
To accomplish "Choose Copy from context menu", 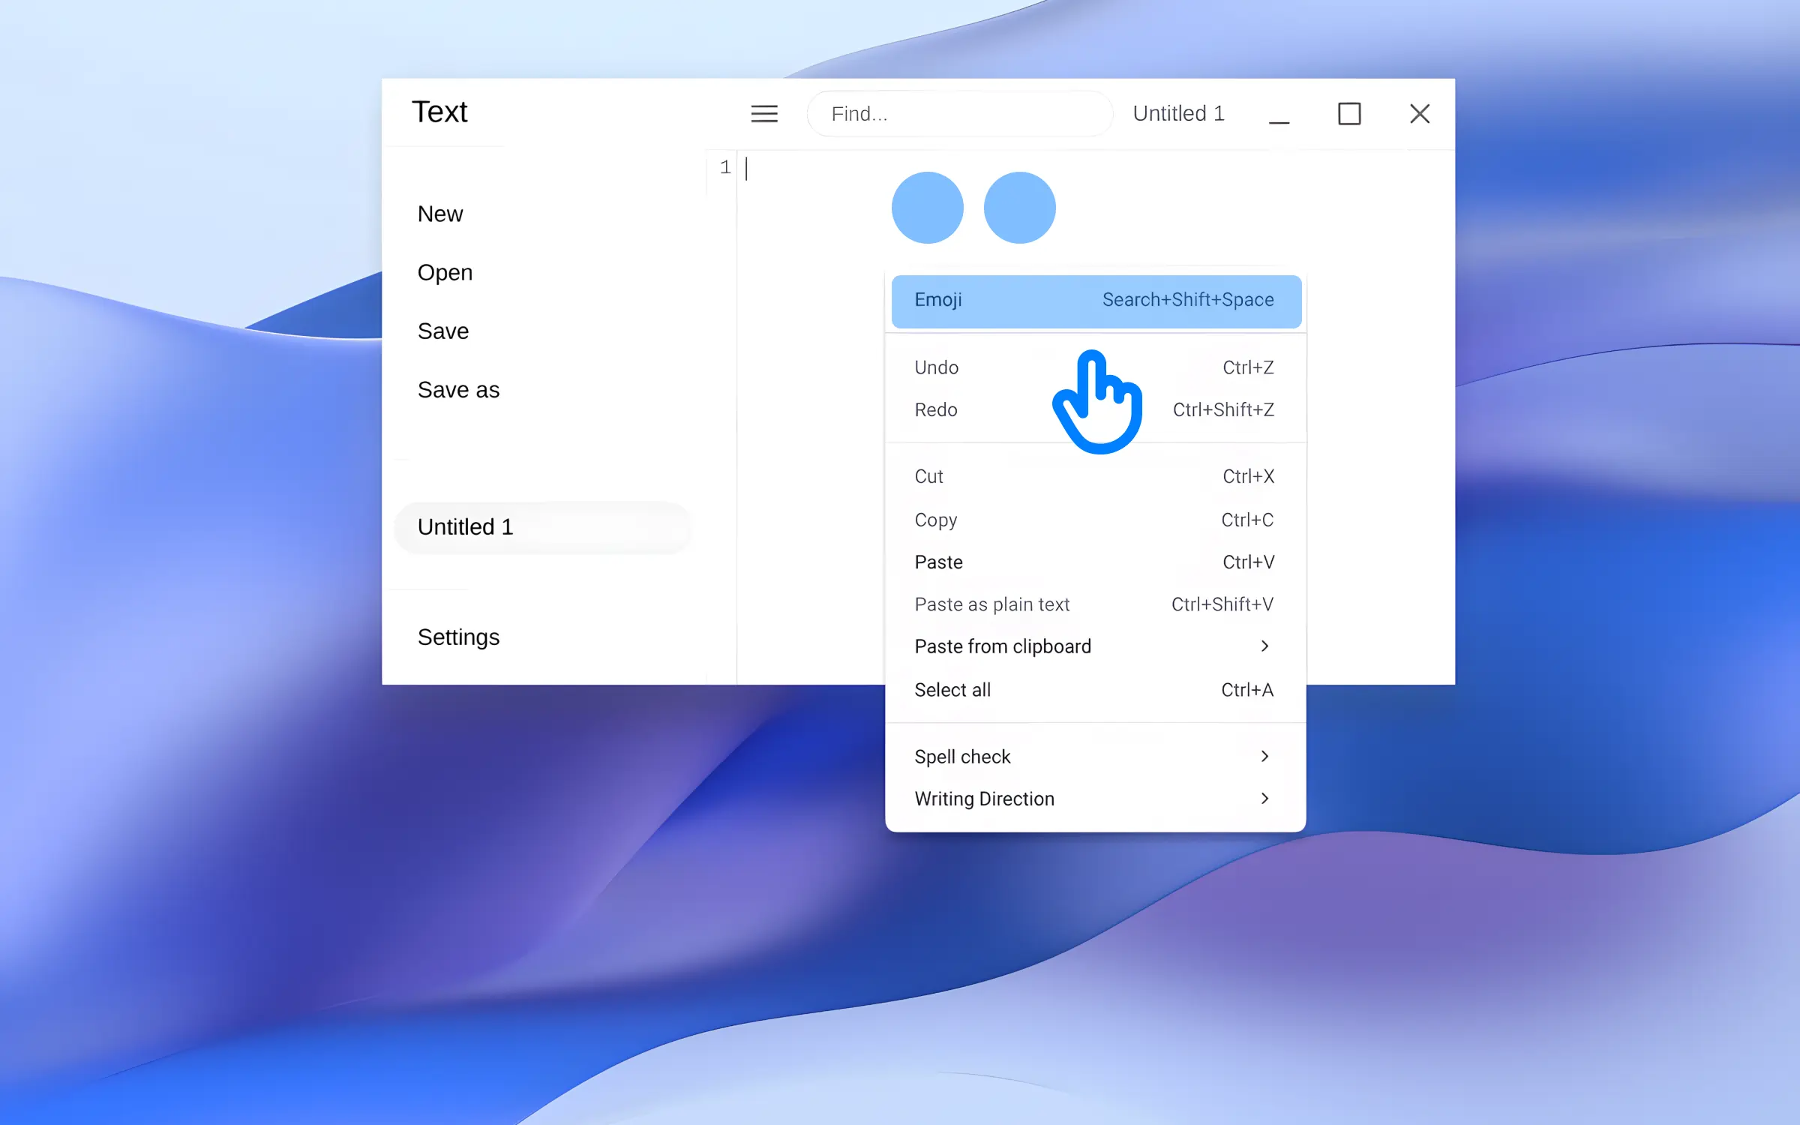I will click(1094, 520).
